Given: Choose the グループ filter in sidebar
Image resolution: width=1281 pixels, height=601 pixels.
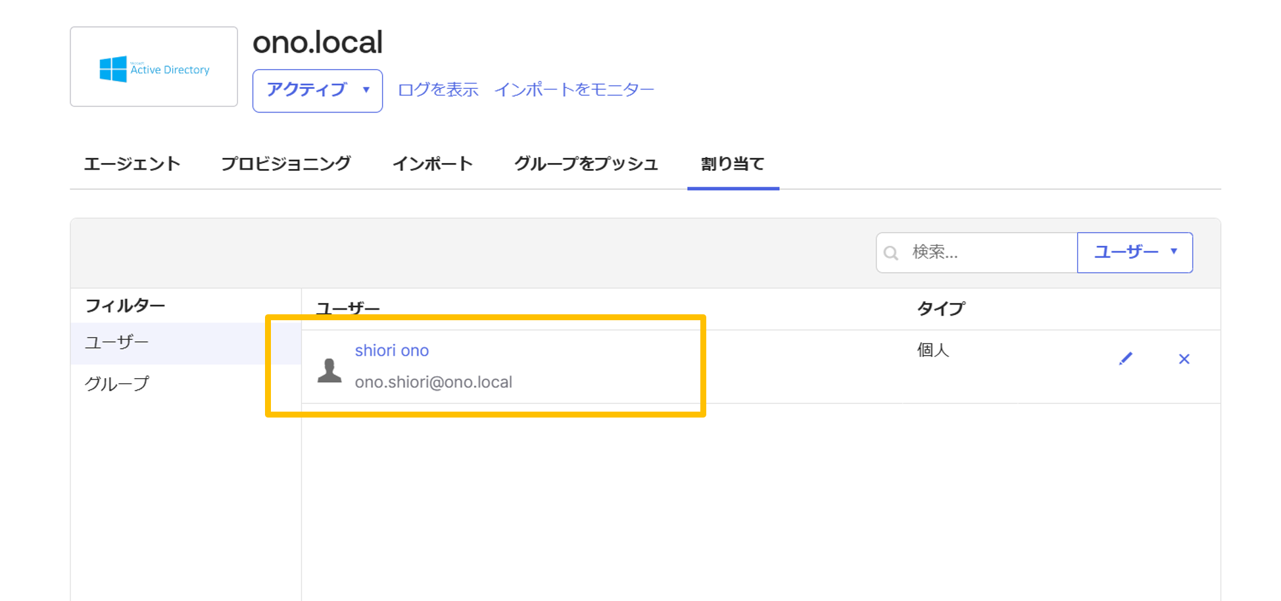Looking at the screenshot, I should pos(117,383).
